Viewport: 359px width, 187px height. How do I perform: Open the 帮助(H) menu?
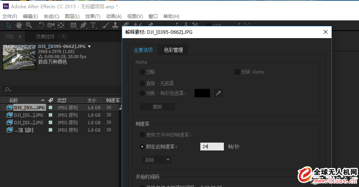pos(171,16)
